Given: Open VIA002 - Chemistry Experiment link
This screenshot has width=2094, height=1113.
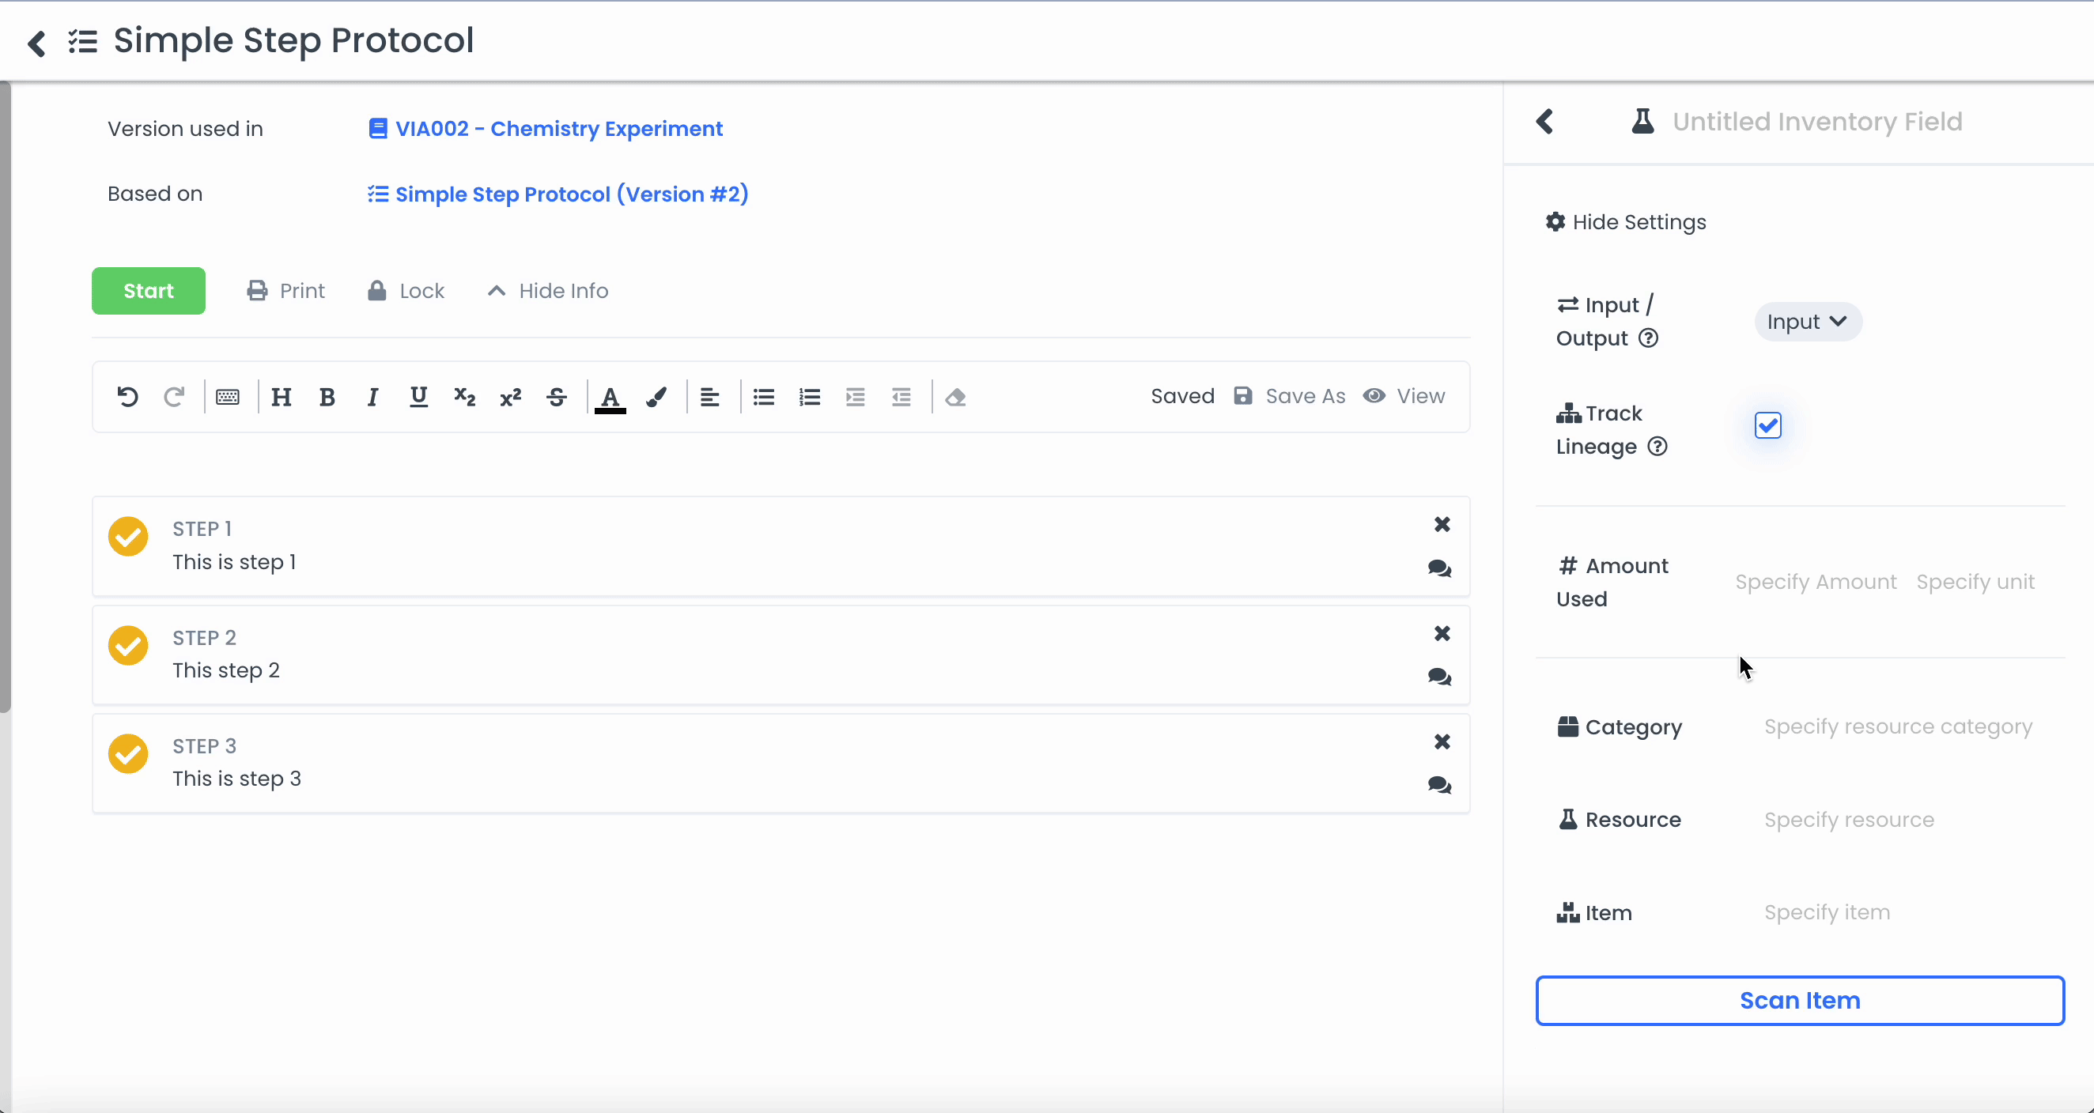Looking at the screenshot, I should click(558, 128).
